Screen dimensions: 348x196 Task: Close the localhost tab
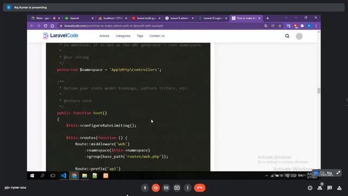[x=126, y=18]
